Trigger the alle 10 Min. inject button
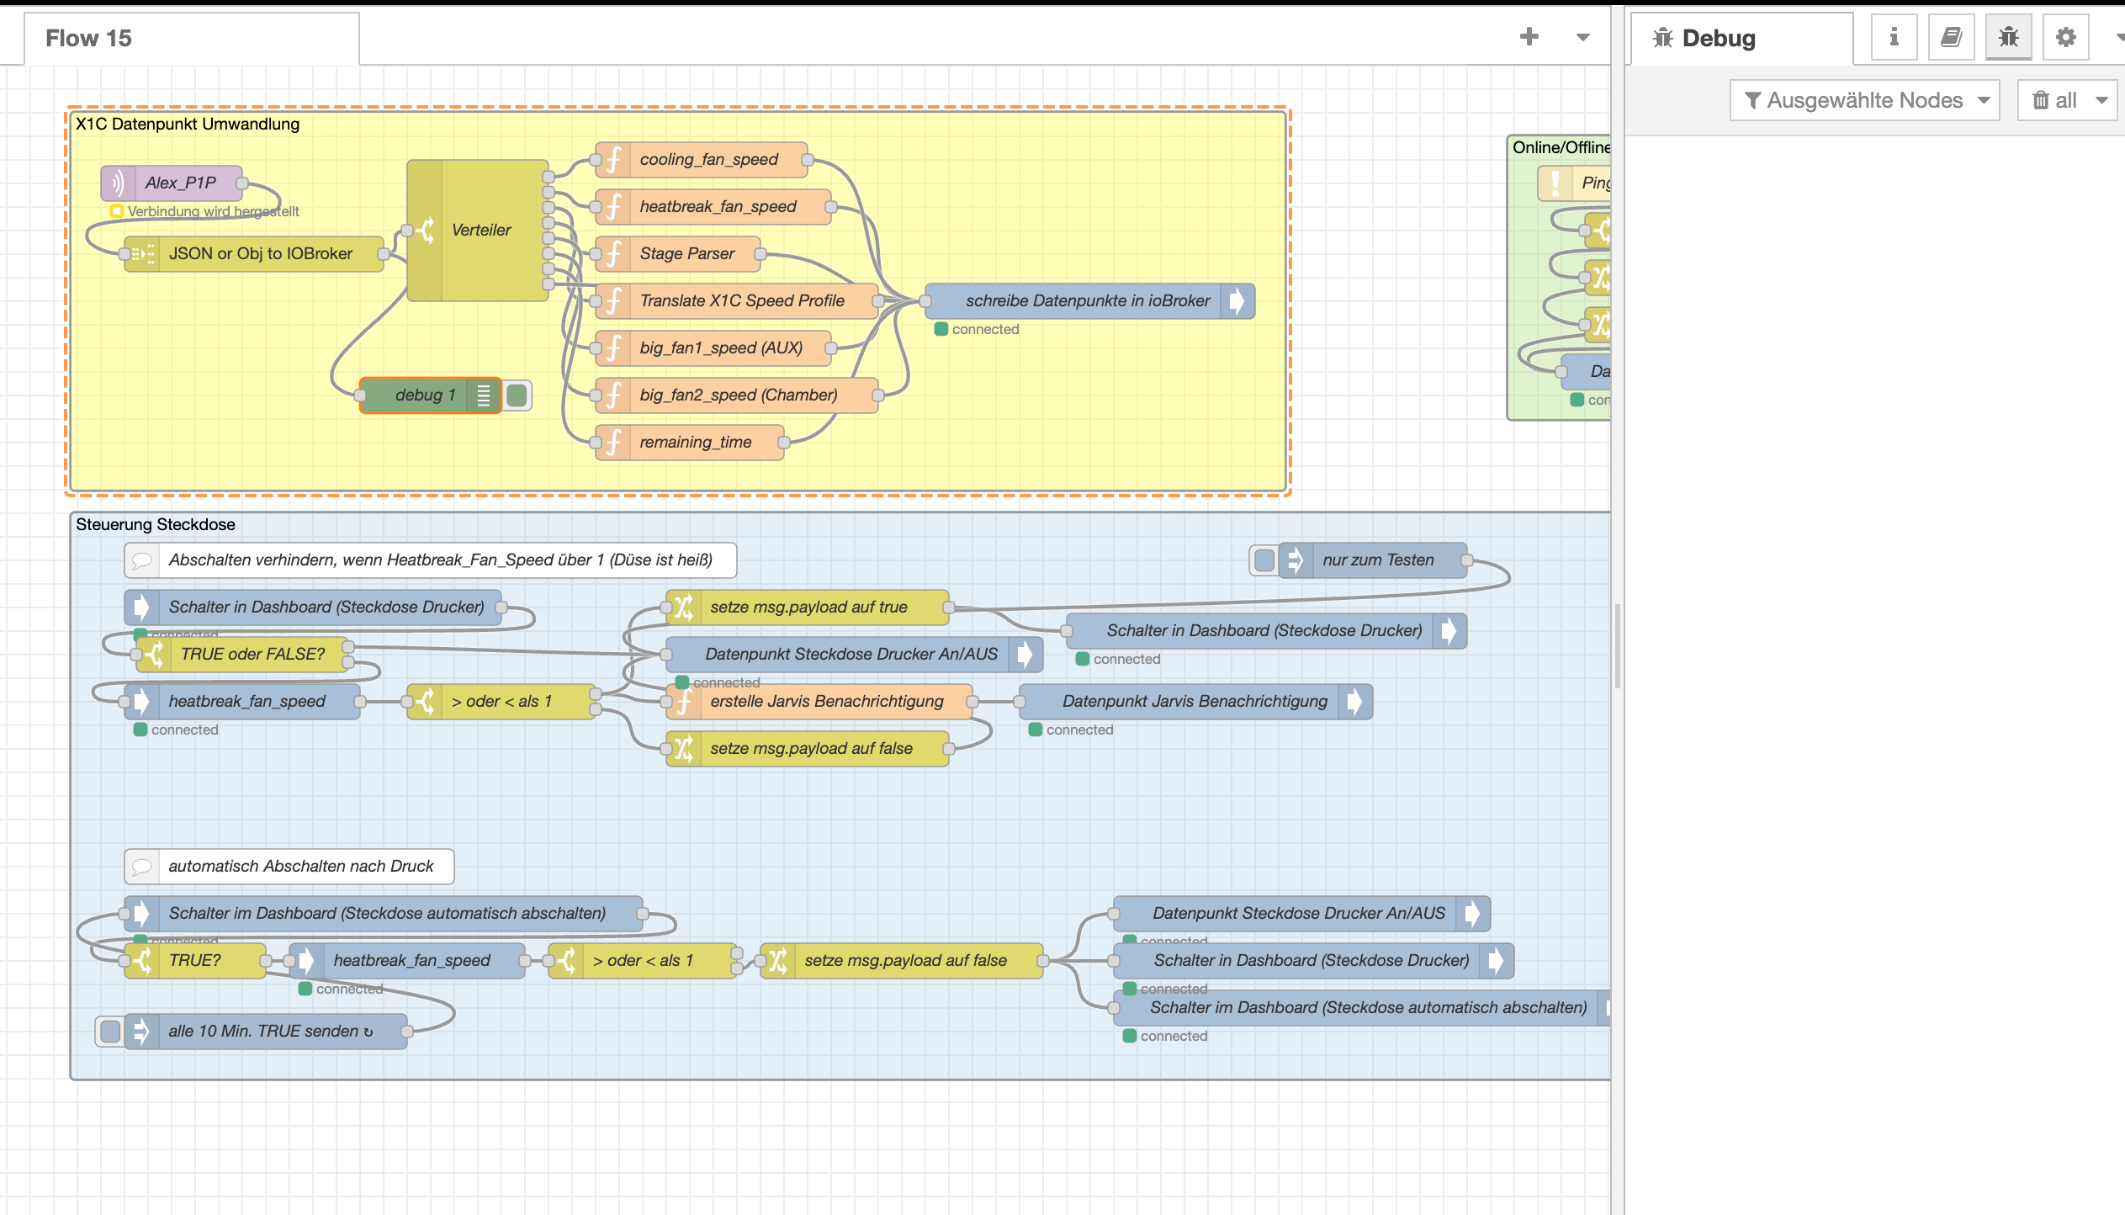The image size is (2125, 1215). pyautogui.click(x=109, y=1031)
